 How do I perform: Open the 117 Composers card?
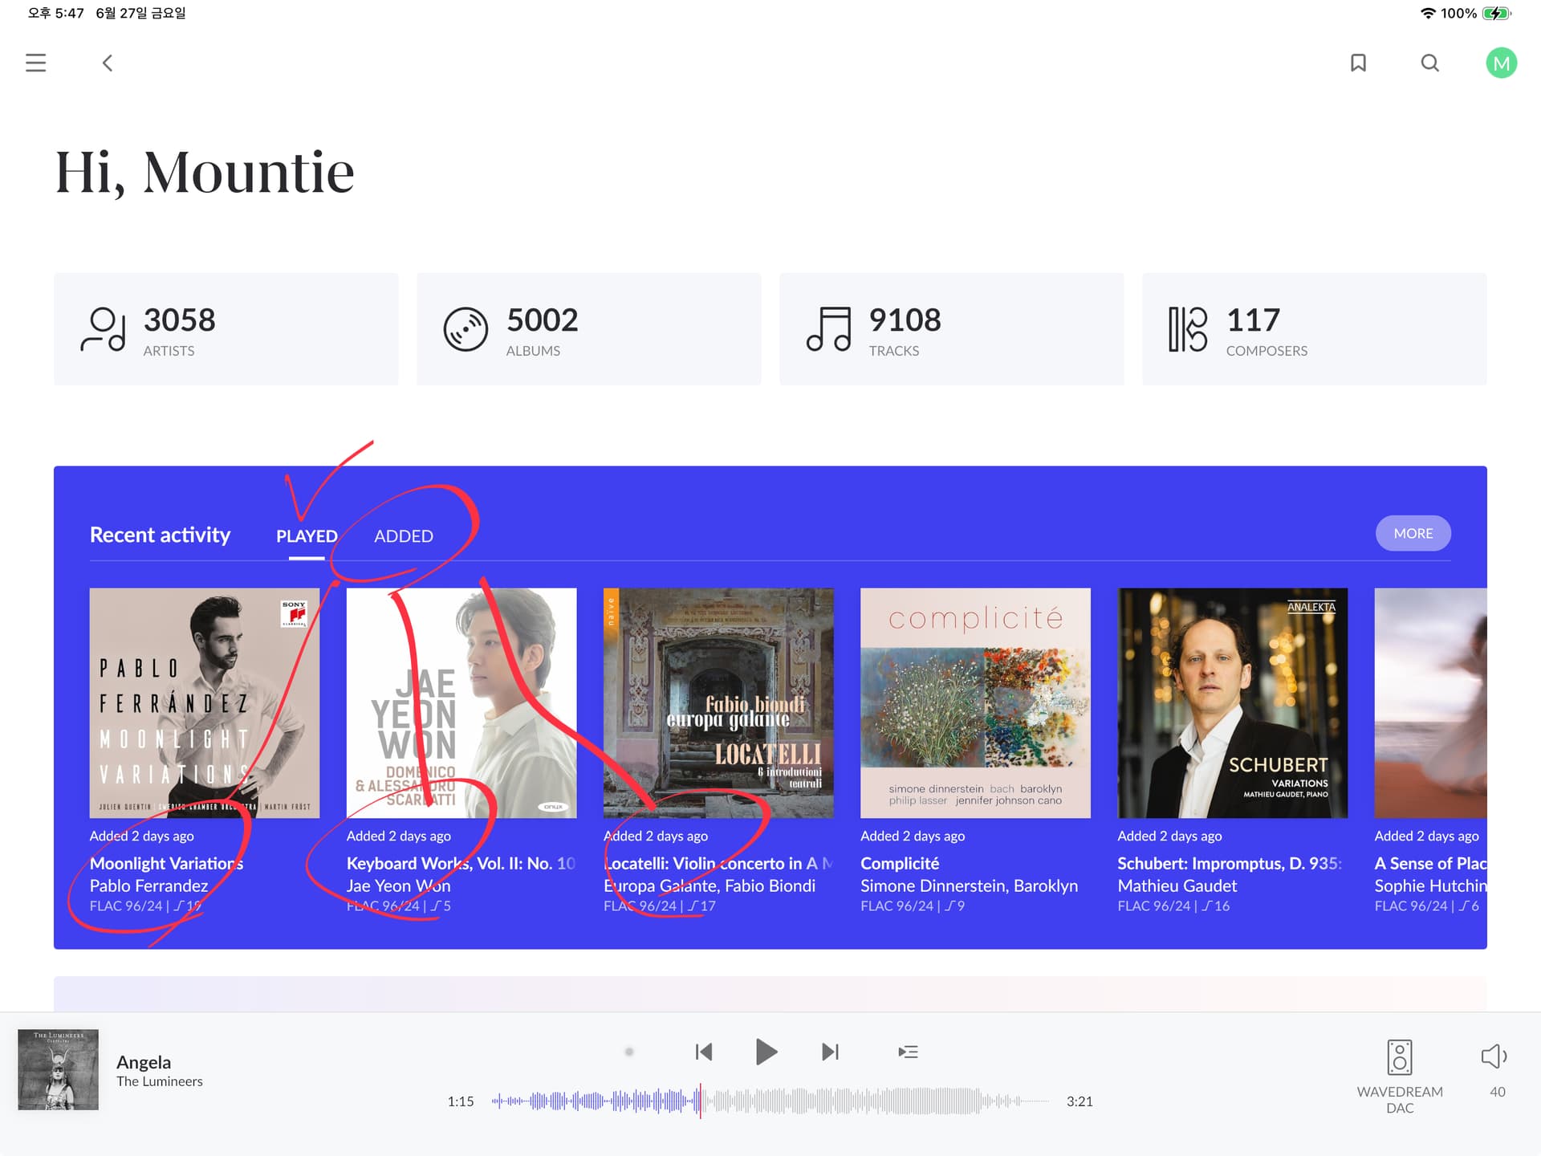click(1314, 329)
